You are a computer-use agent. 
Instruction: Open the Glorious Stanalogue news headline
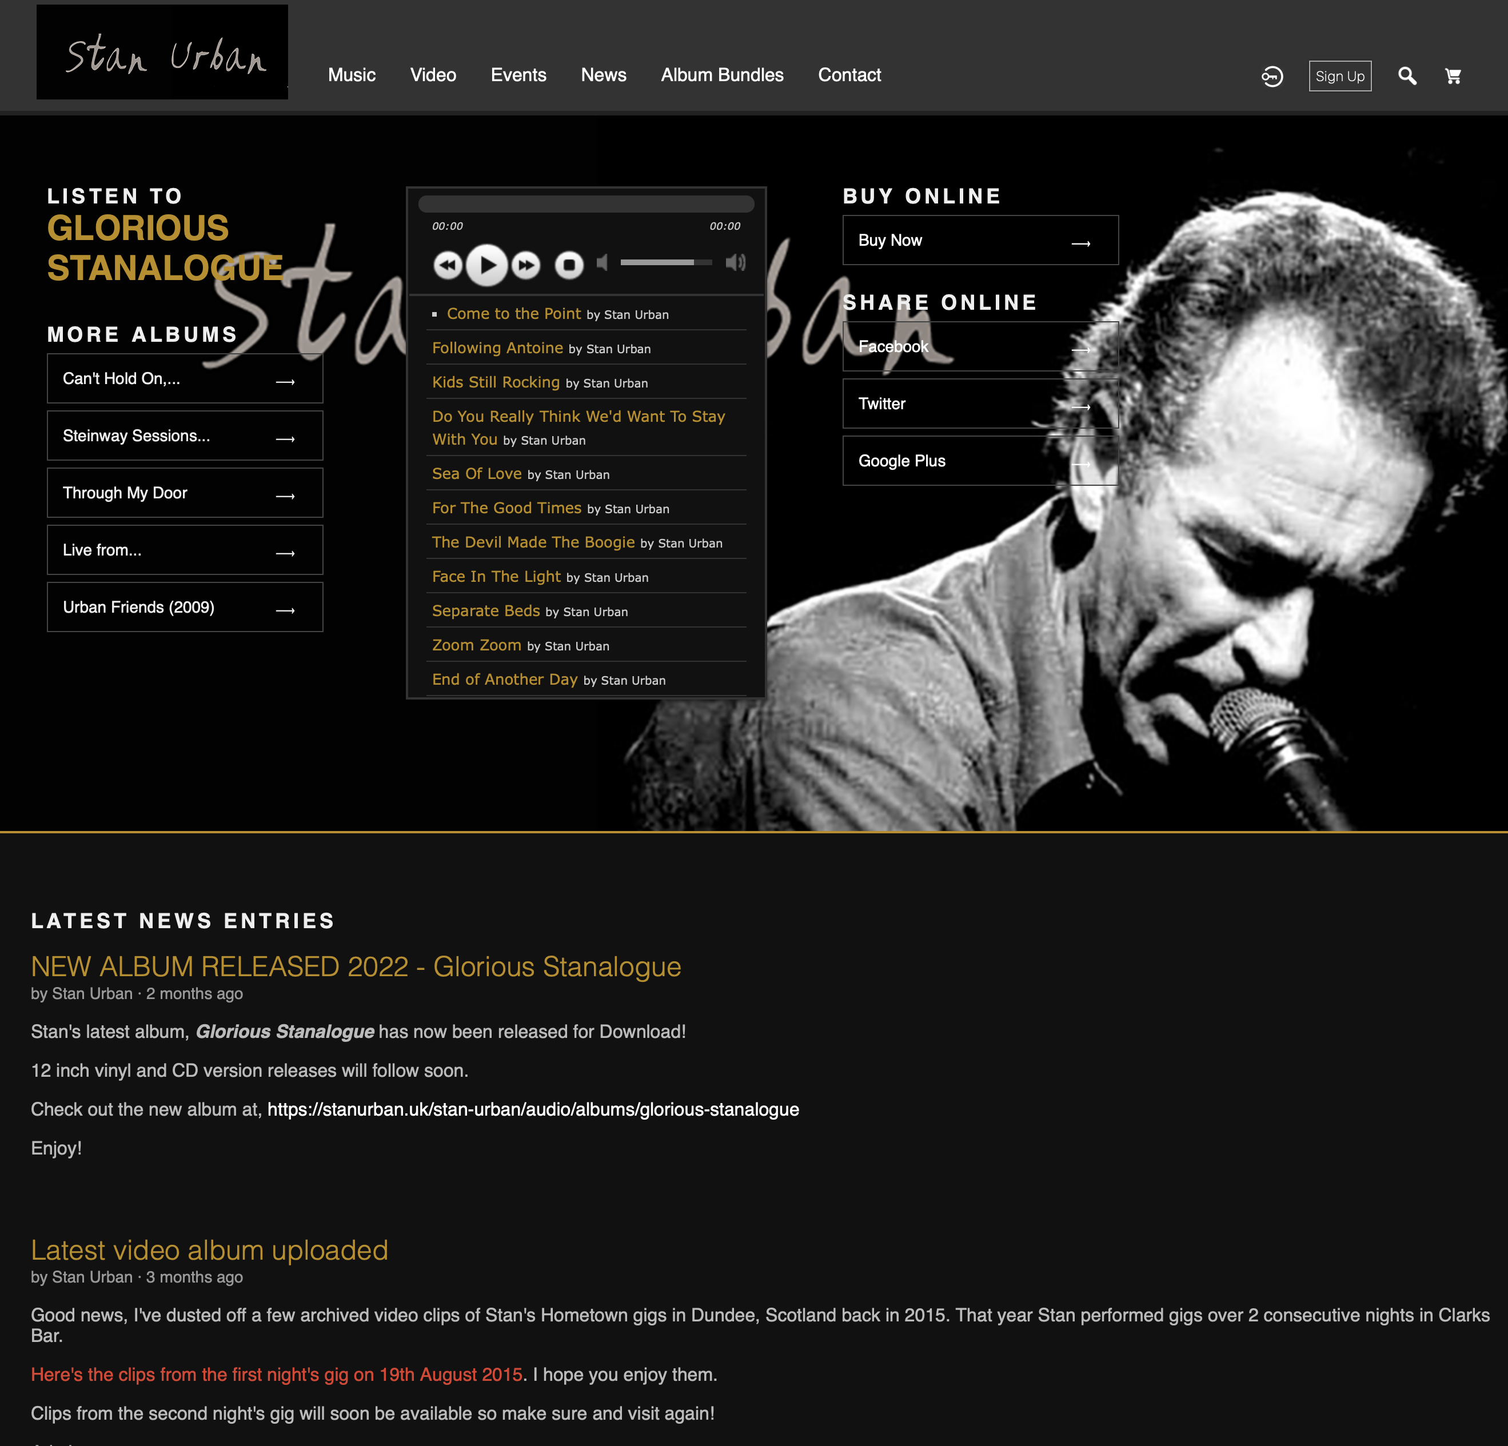(356, 966)
